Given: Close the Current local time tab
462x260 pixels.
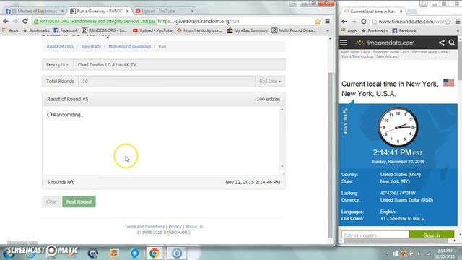Looking at the screenshot, I should [401, 12].
